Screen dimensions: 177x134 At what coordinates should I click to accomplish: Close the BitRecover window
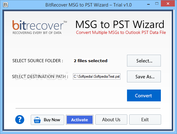coord(168,4)
